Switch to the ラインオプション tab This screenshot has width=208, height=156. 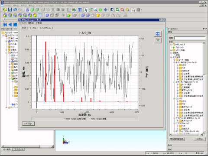(45, 28)
